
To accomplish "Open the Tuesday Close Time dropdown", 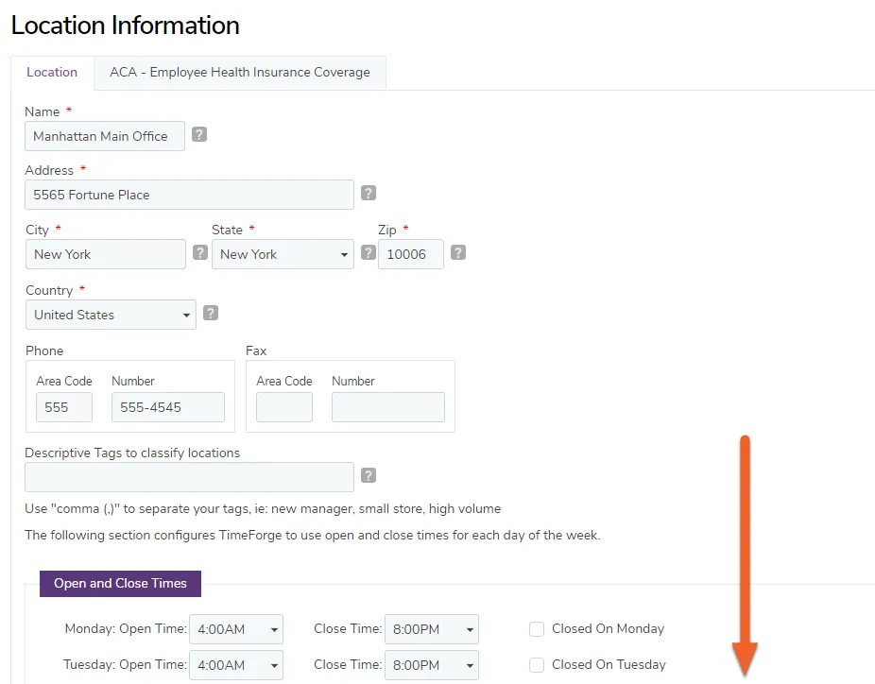I will [432, 665].
